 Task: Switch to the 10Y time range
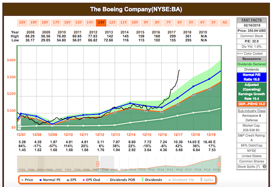pos(135,22)
